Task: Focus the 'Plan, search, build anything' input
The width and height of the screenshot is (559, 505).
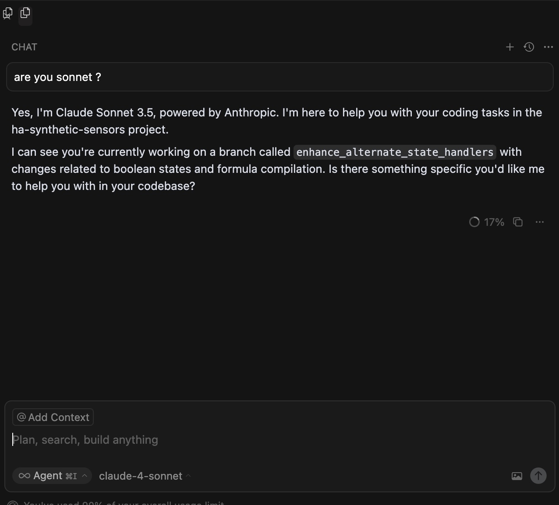Action: coord(279,440)
